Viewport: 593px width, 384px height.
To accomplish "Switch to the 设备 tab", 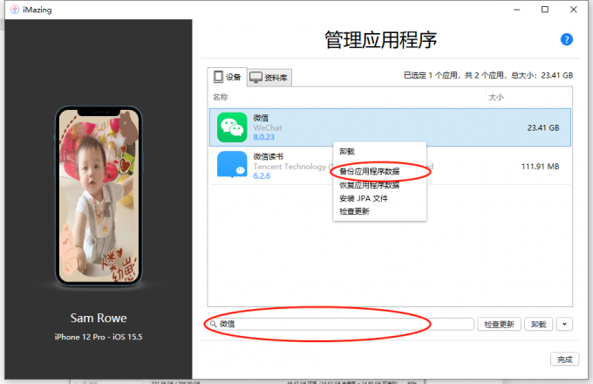I will 228,77.
